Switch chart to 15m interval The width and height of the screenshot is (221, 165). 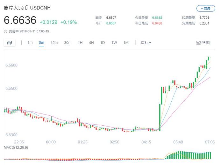pyautogui.click(x=54, y=43)
